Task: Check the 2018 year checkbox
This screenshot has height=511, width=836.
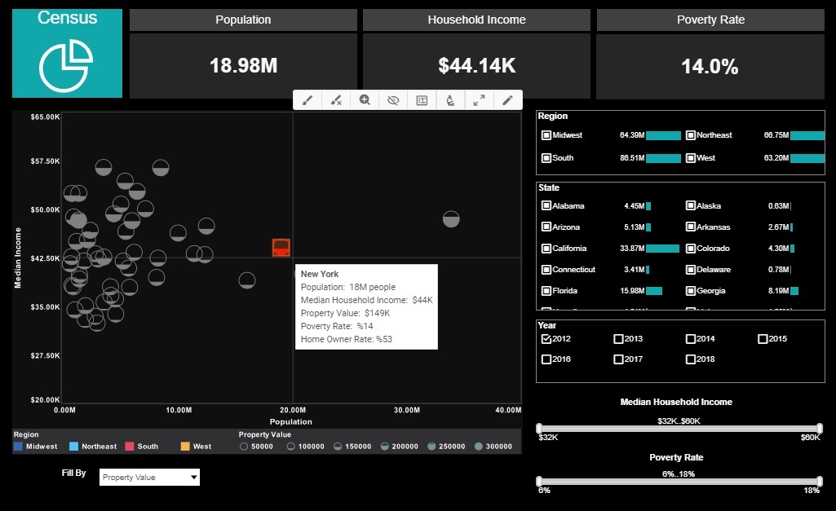Action: pyautogui.click(x=691, y=359)
